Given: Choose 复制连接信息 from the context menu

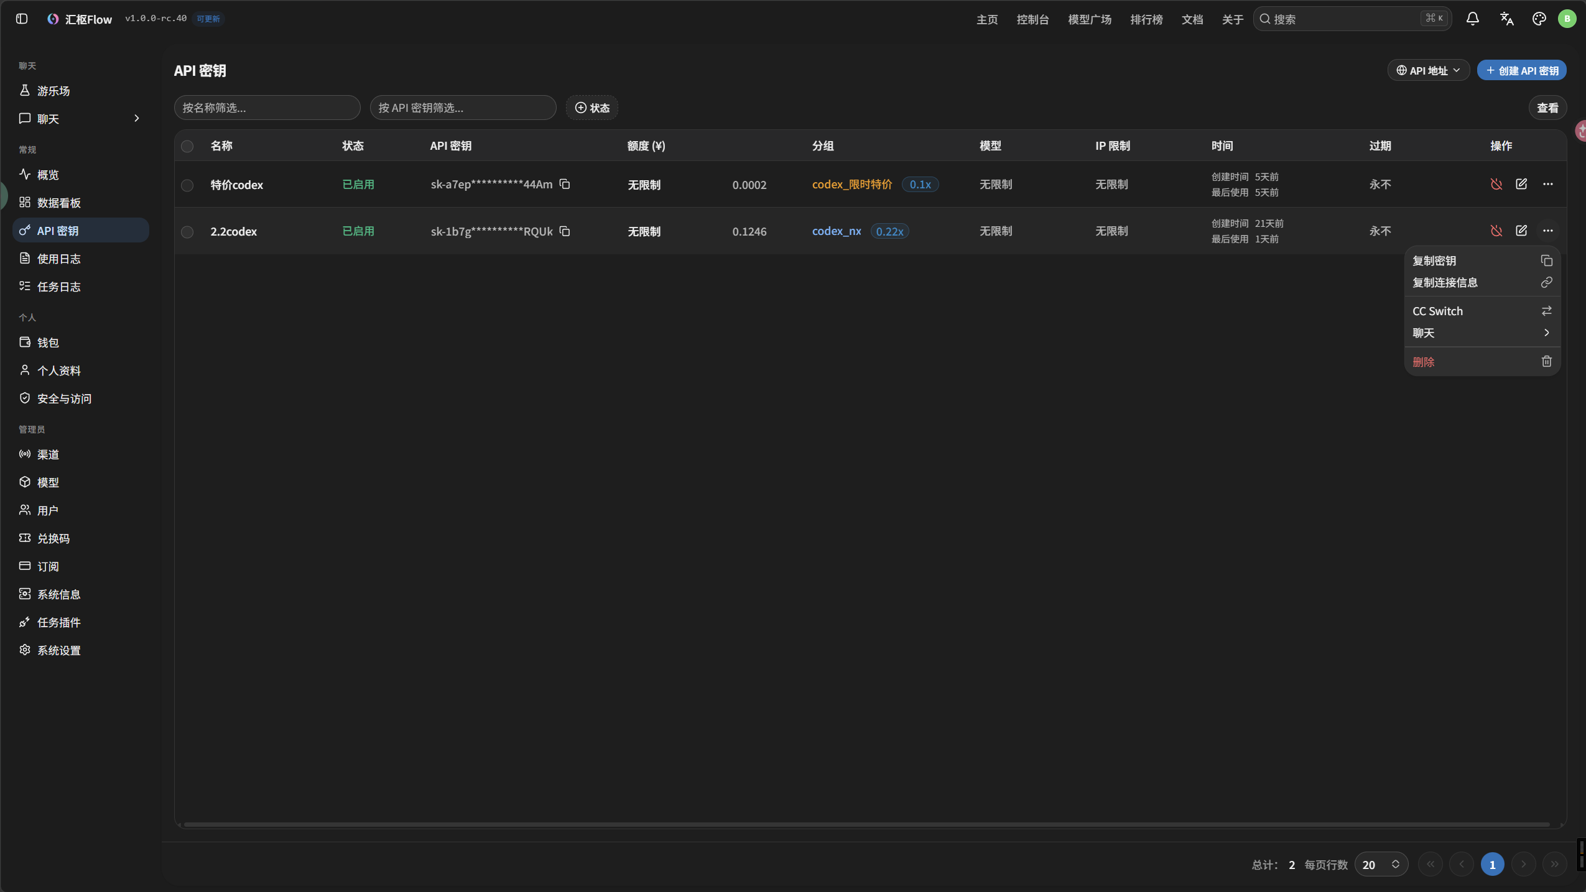Looking at the screenshot, I should tap(1482, 283).
